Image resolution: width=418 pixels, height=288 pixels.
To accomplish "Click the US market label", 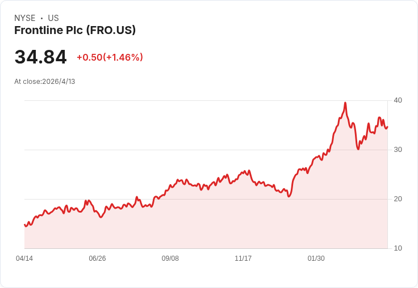I will pos(53,18).
